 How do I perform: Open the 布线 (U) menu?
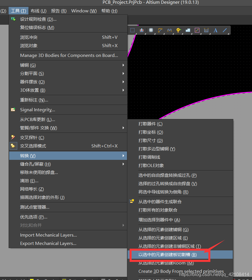(39, 11)
